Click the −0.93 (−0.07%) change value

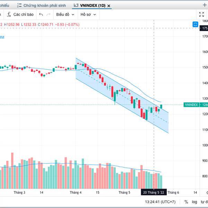[x=67, y=25]
